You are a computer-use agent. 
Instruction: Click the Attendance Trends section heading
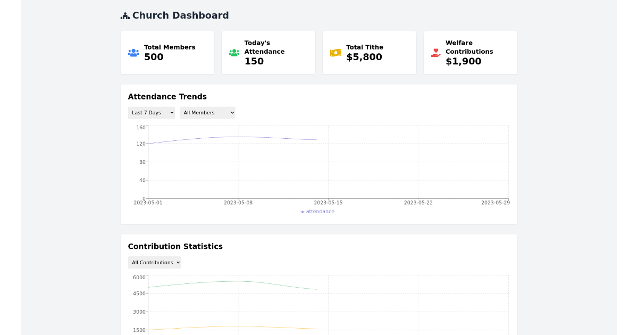[x=167, y=96]
